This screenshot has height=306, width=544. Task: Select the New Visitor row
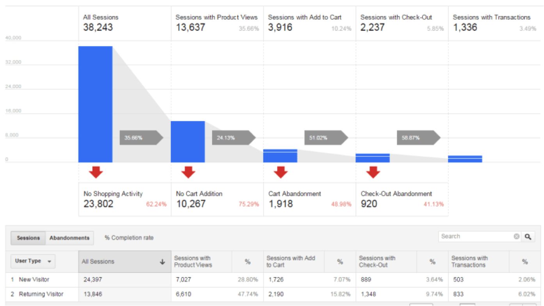tap(272, 280)
